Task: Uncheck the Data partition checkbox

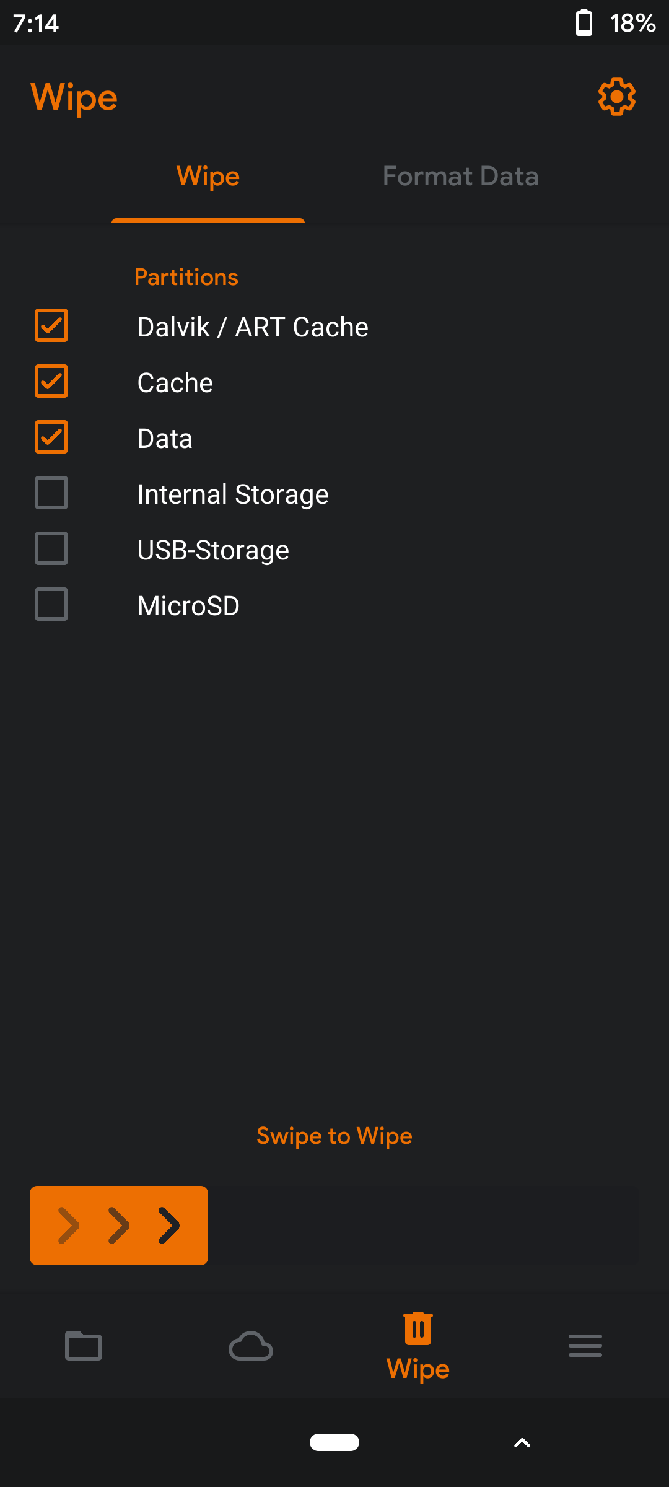Action: pos(51,437)
